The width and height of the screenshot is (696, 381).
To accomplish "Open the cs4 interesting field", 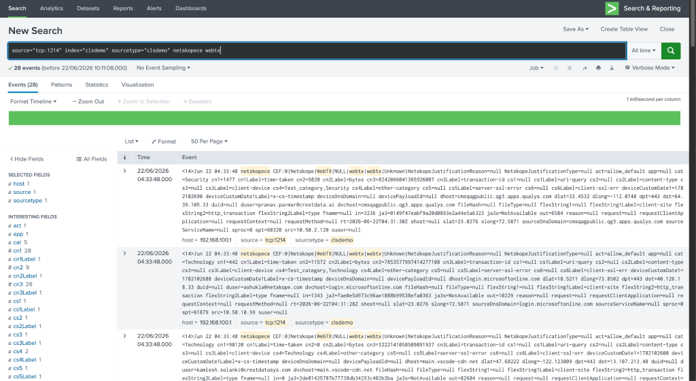I will tap(17, 351).
